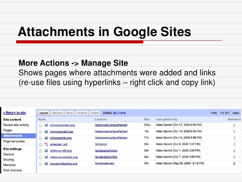The height and width of the screenshot is (182, 242).
Task: Open the groupsmailsetting.png file link
Action: 63,163
